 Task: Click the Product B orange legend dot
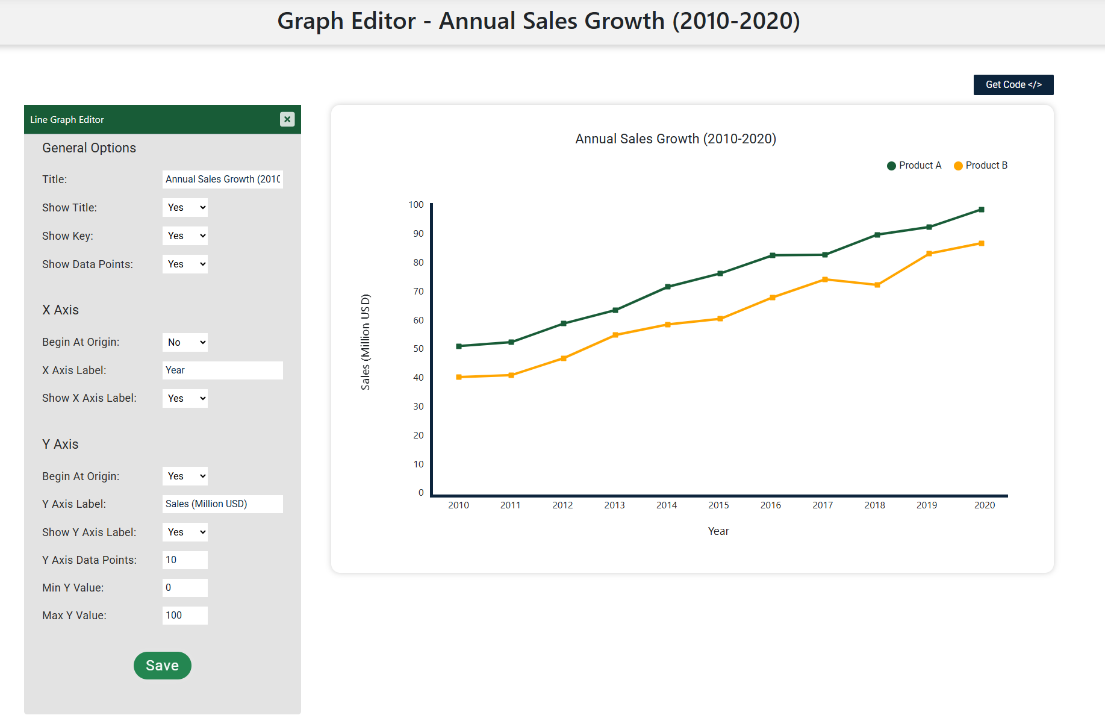point(958,166)
